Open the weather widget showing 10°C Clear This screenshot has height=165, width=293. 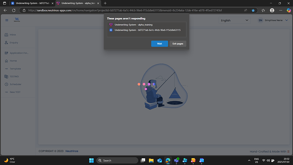pos(9,160)
